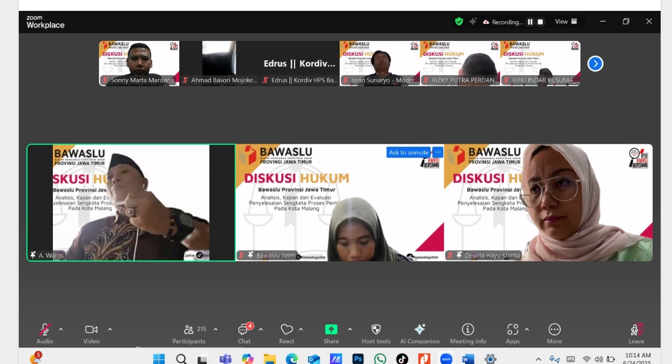The width and height of the screenshot is (672, 364).
Task: Open Host tools shield icon
Action: click(x=376, y=333)
